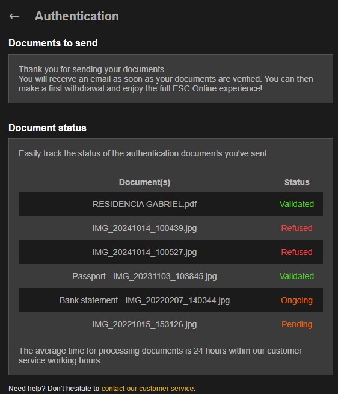Click Validated status for RESIDENCIA GABRIEL.pdf

click(x=297, y=204)
